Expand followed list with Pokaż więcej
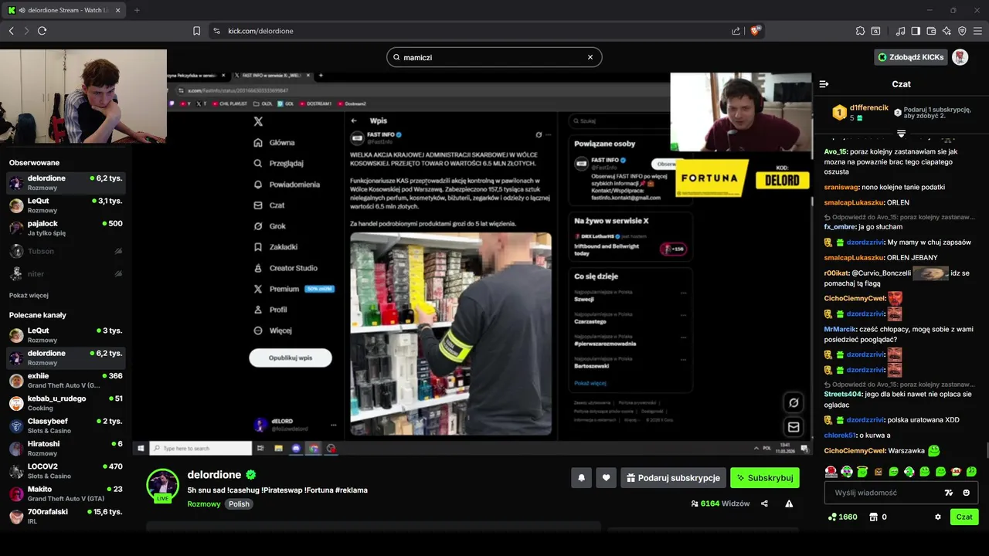Viewport: 989px width, 556px height. (29, 296)
